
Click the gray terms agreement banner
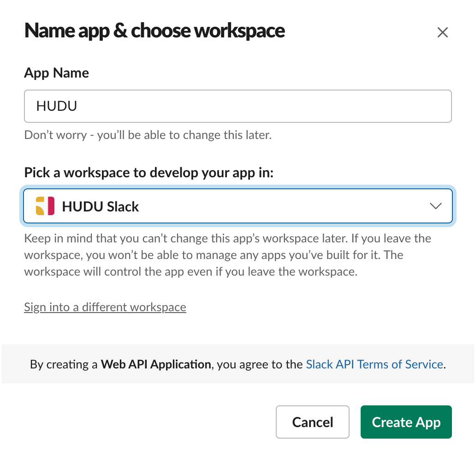point(238,364)
